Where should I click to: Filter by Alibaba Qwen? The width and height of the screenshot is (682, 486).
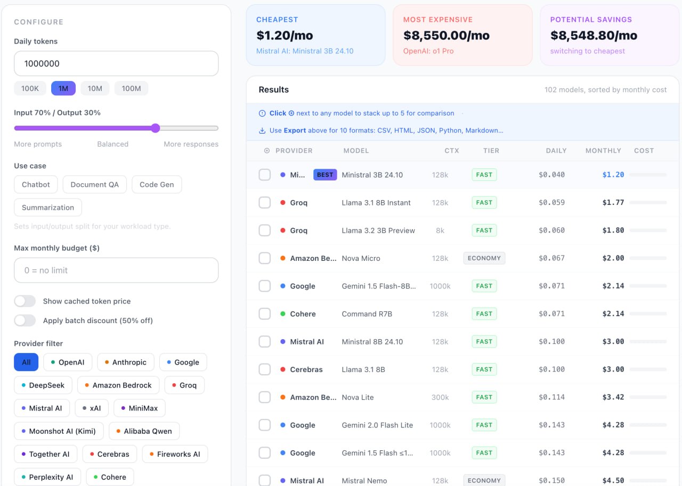point(144,431)
